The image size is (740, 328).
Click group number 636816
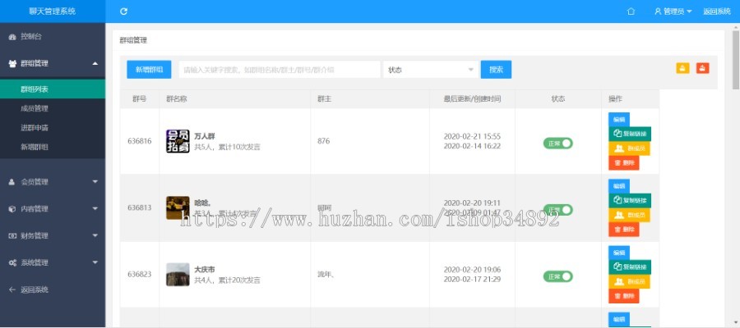pyautogui.click(x=140, y=141)
